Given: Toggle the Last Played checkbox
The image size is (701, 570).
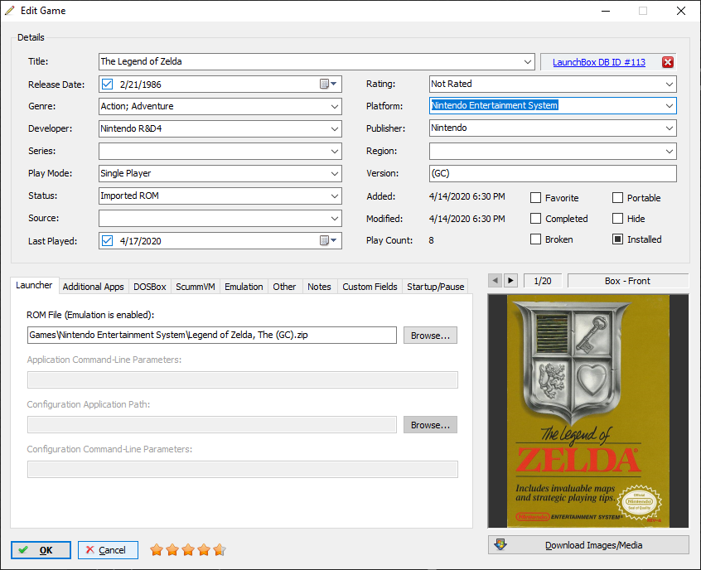Looking at the screenshot, I should pos(107,240).
